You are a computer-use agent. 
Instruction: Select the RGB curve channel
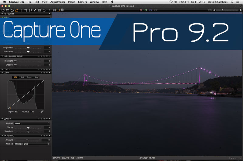pyautogui.click(x=15, y=77)
